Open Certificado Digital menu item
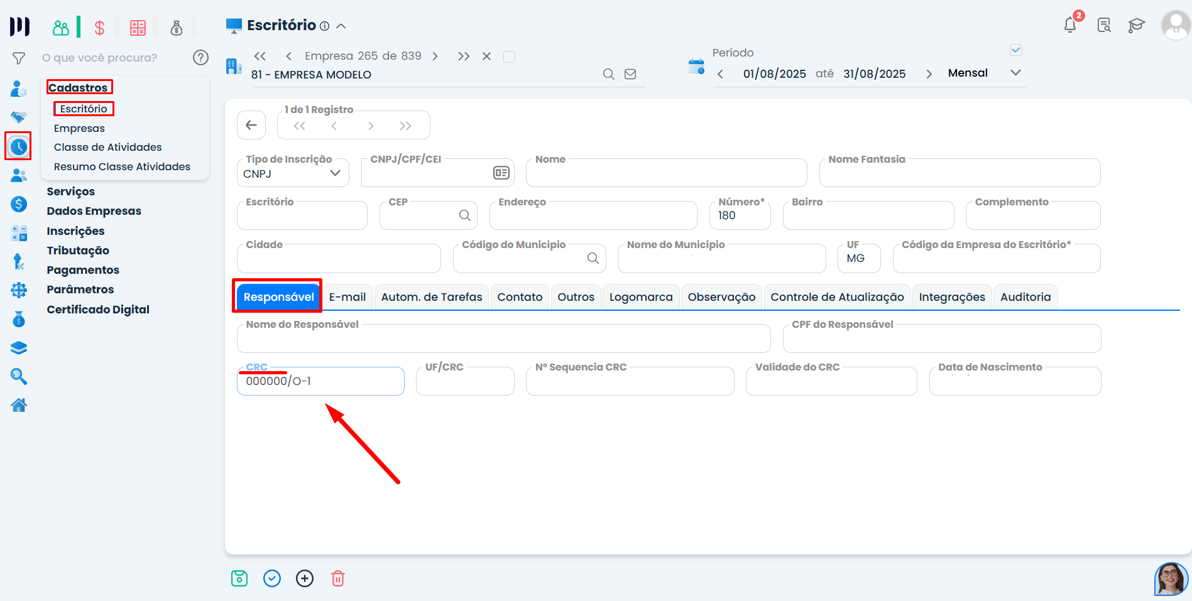Screen dimensions: 1192x601 (98, 309)
